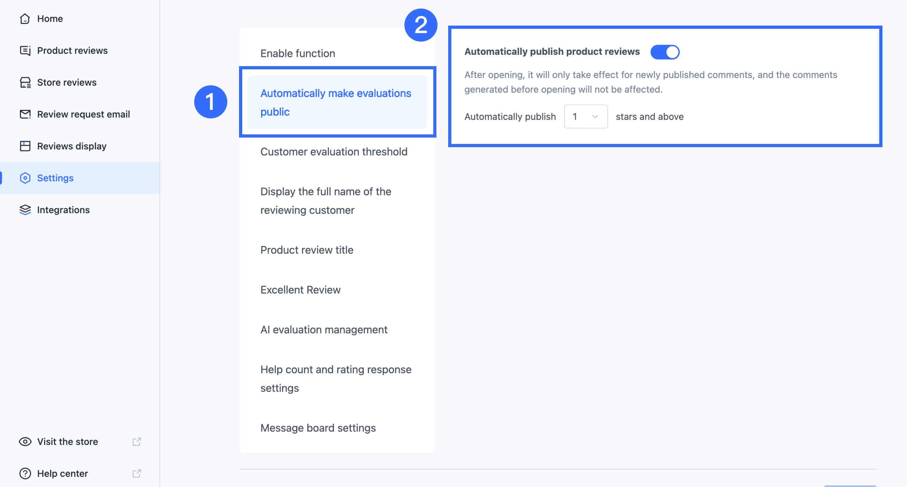The width and height of the screenshot is (907, 487).
Task: Open AI evaluation management settings
Action: [x=324, y=330]
